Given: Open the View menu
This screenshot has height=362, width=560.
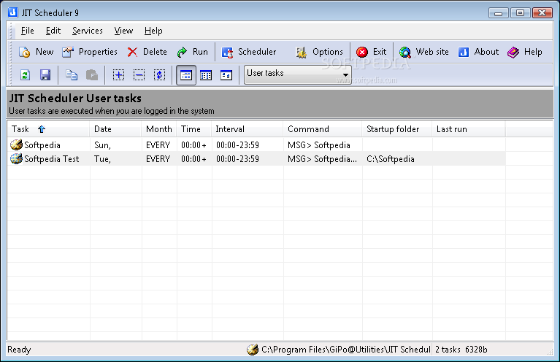Looking at the screenshot, I should point(123,31).
